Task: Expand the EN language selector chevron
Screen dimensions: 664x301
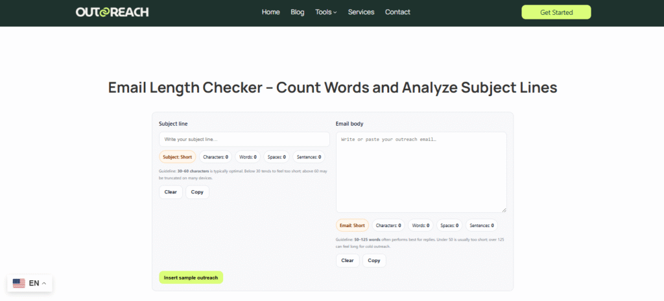Action: pyautogui.click(x=44, y=283)
